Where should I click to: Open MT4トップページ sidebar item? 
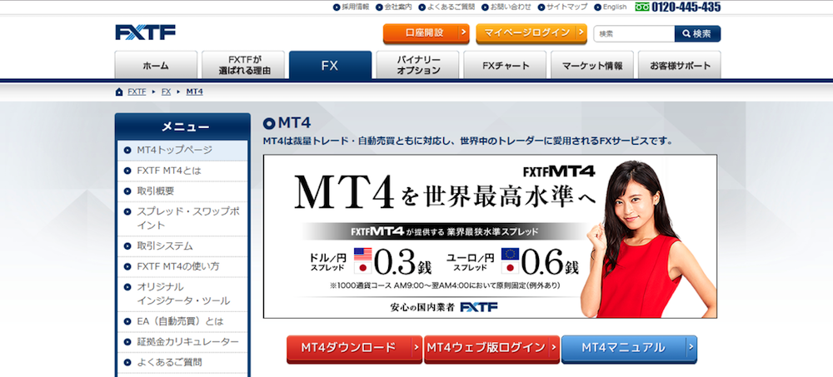coord(182,151)
